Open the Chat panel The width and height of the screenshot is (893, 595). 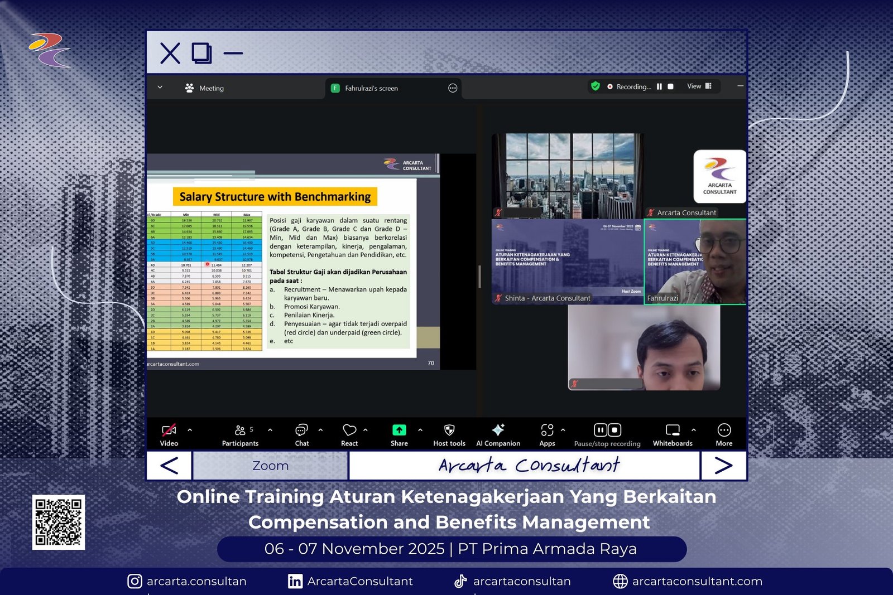301,431
